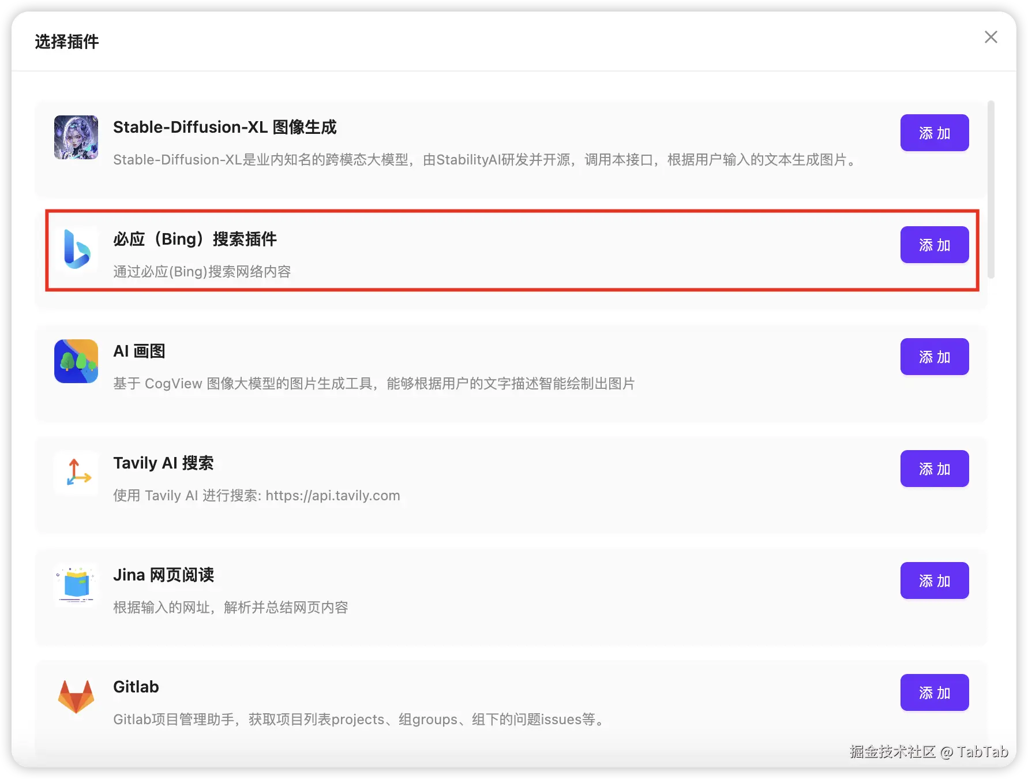Click the Jina 网页阅读 book icon
The height and width of the screenshot is (779, 1028).
tap(76, 585)
